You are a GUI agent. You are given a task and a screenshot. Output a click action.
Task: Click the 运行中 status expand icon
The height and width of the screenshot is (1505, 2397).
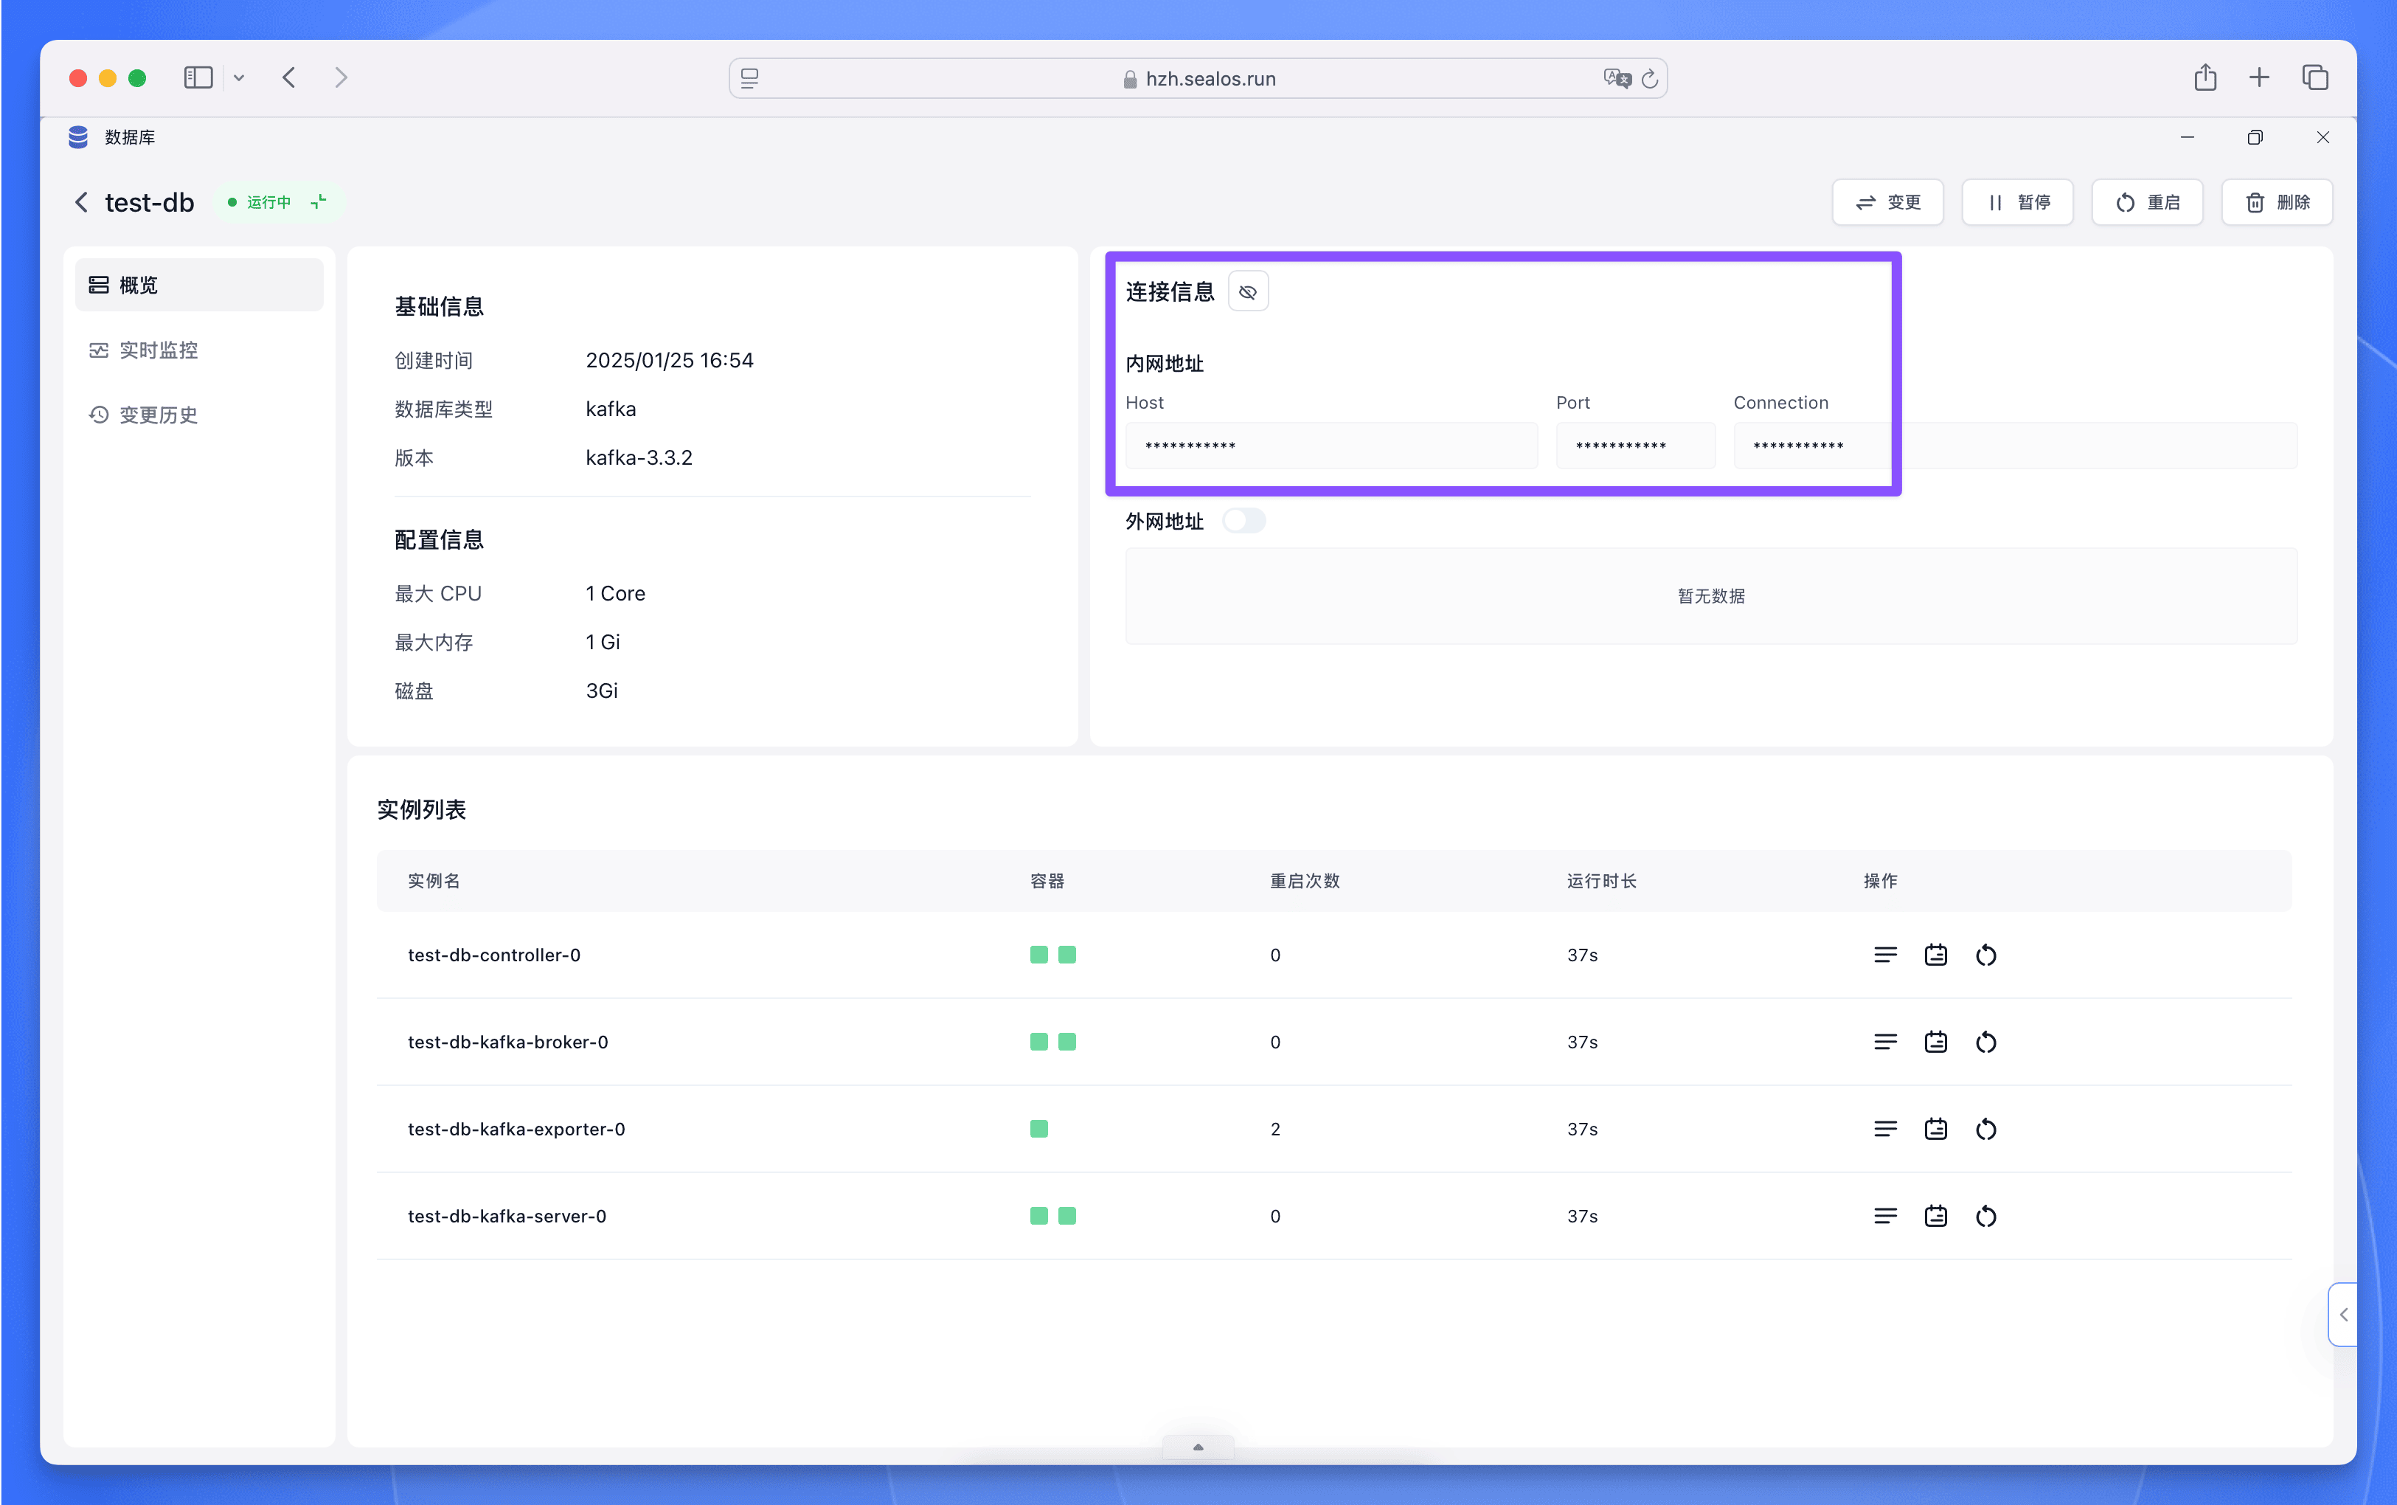[319, 202]
